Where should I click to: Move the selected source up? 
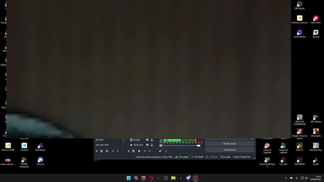145,151
